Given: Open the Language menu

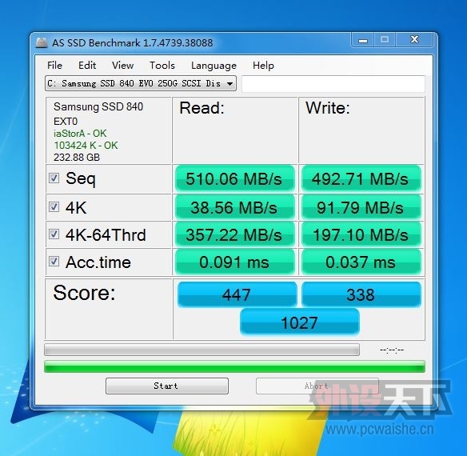Looking at the screenshot, I should 214,66.
